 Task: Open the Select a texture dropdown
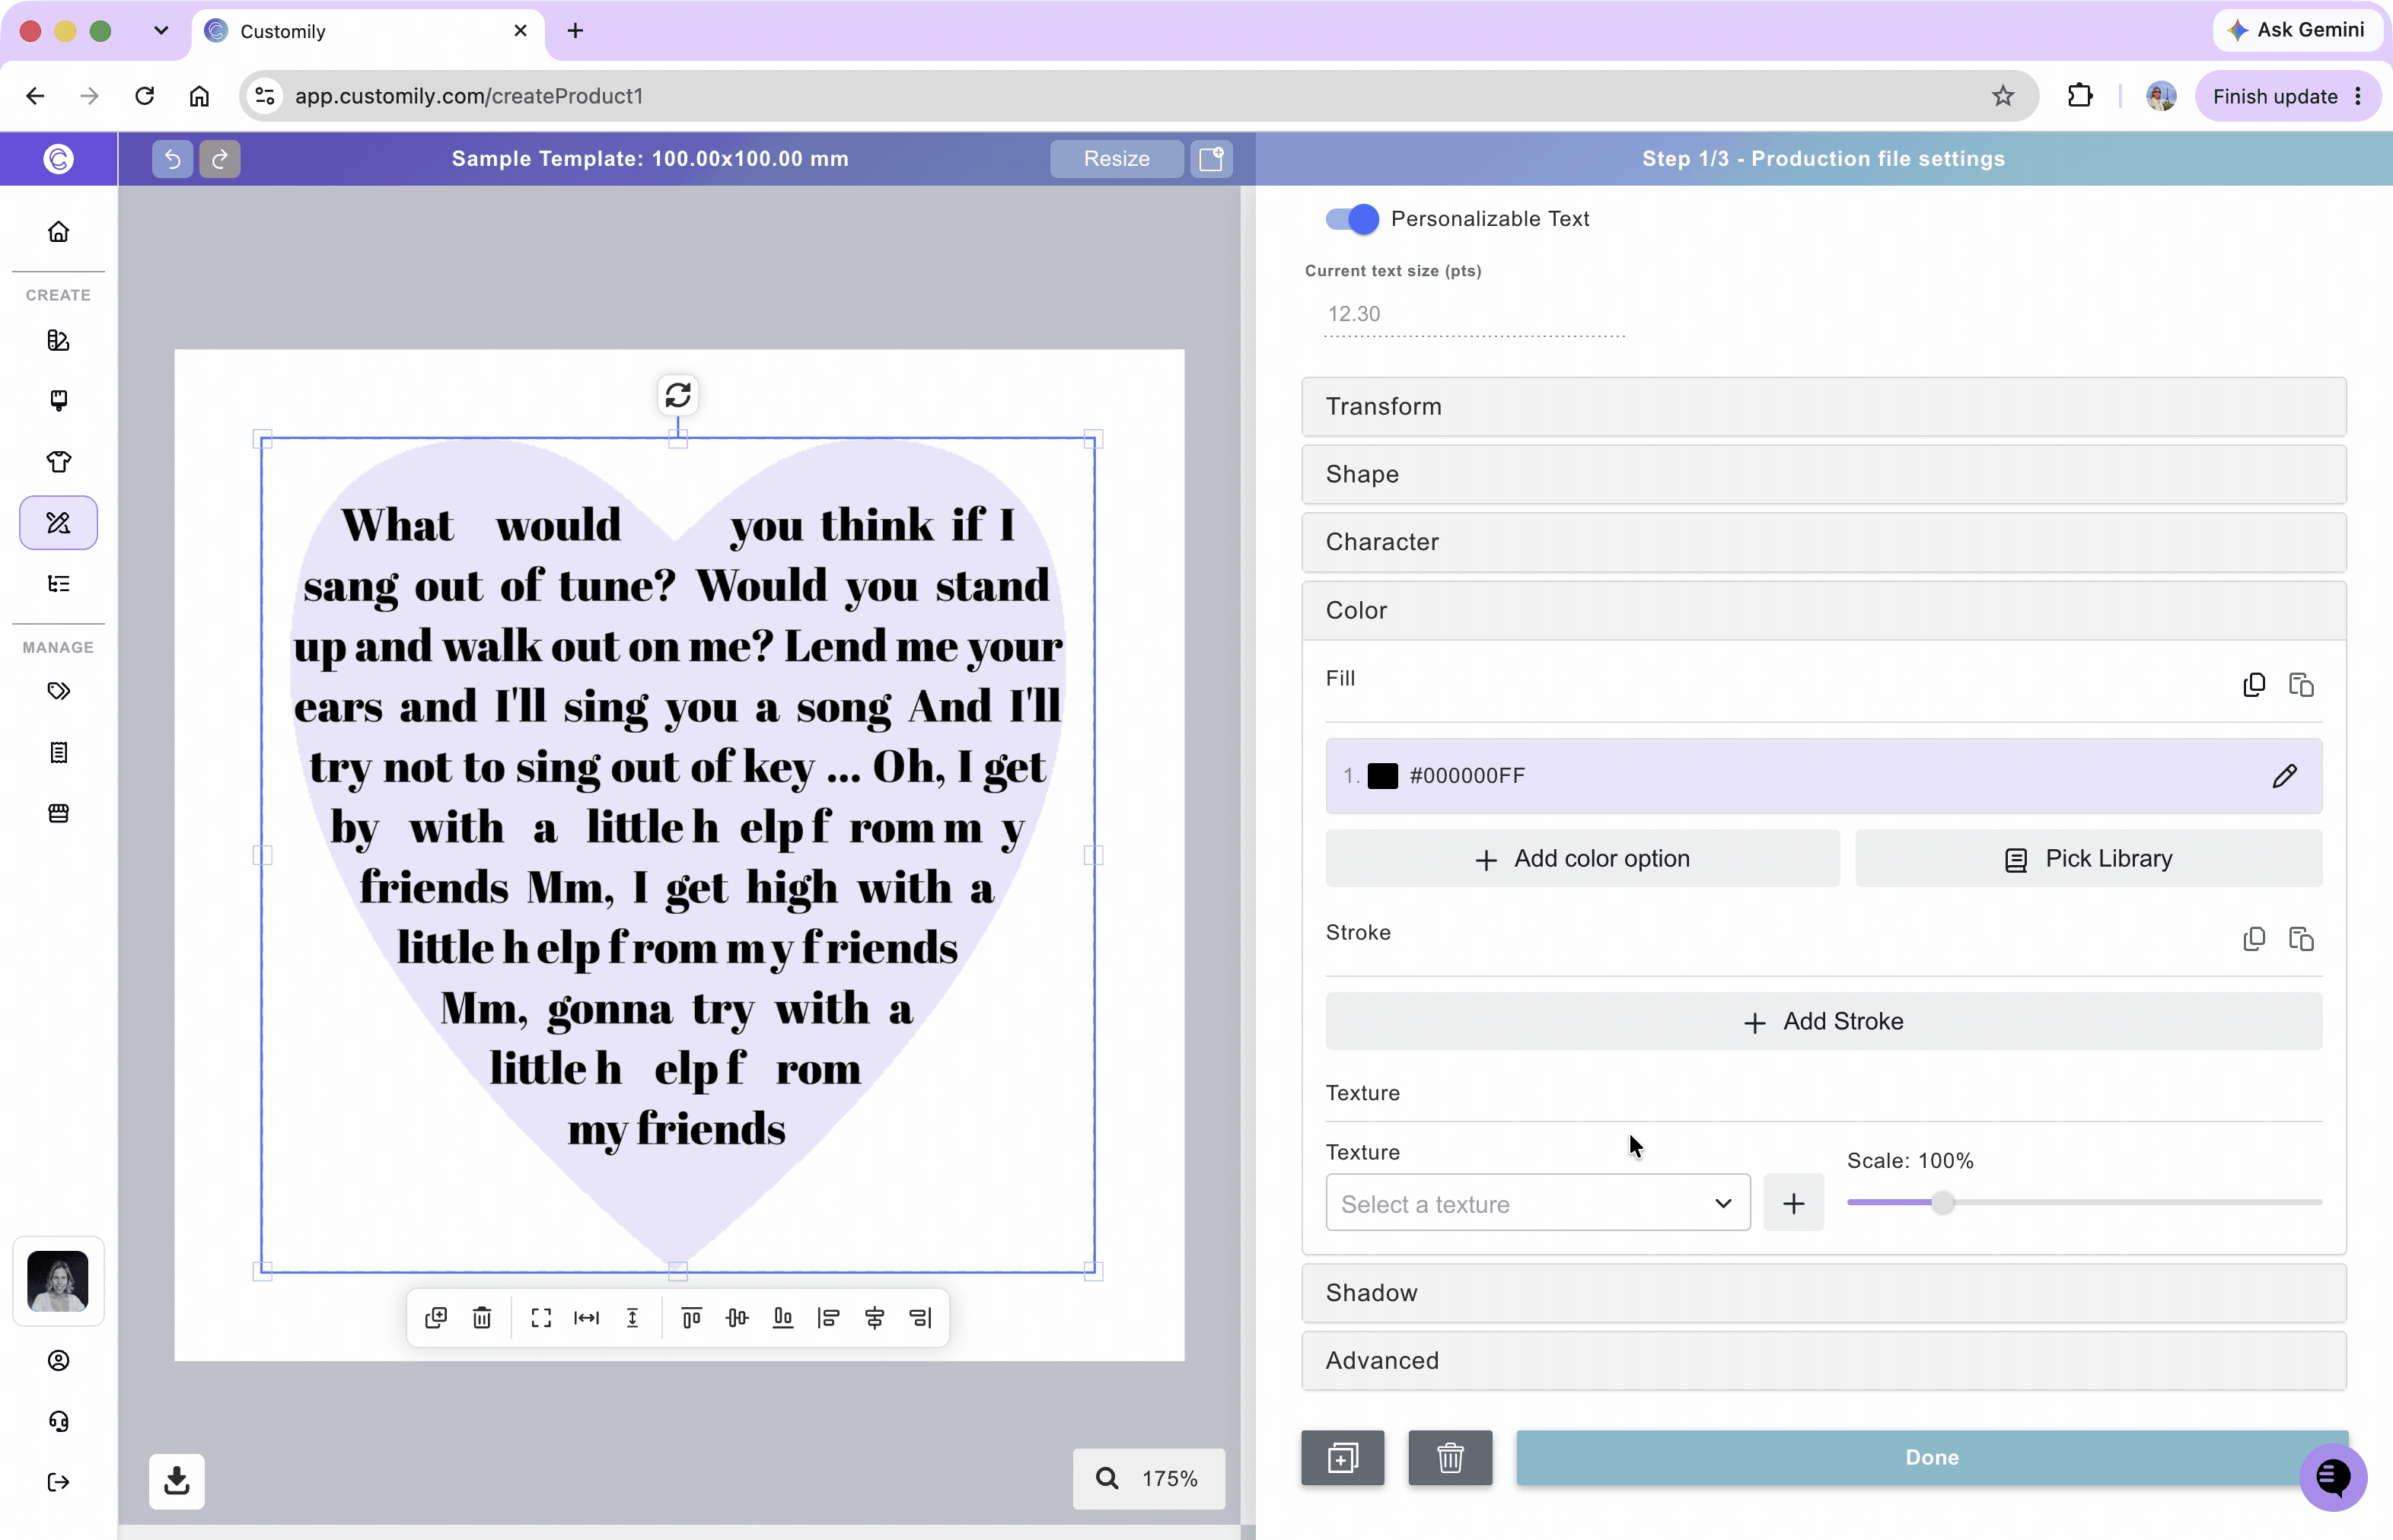[1537, 1203]
